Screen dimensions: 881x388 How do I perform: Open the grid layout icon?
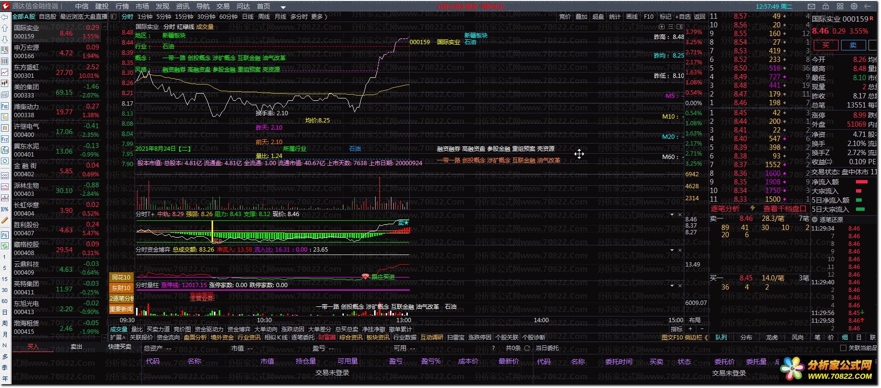point(840,6)
